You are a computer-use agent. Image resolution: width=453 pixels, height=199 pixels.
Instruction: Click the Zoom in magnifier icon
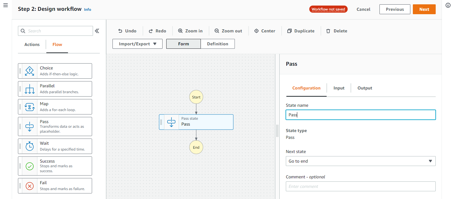click(x=180, y=31)
